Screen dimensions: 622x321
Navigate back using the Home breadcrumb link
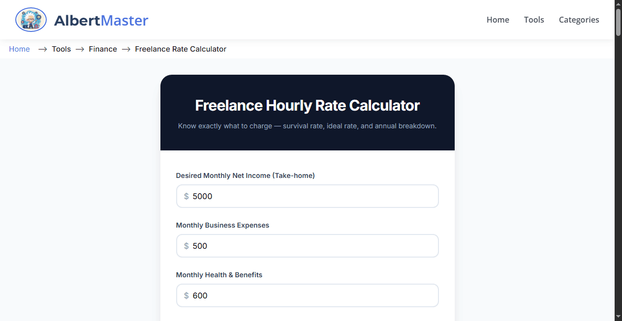[19, 49]
